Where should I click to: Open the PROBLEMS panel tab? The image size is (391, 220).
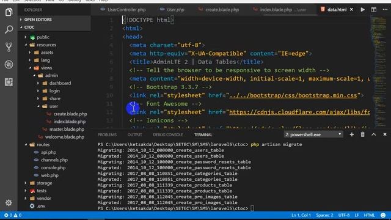(x=107, y=134)
